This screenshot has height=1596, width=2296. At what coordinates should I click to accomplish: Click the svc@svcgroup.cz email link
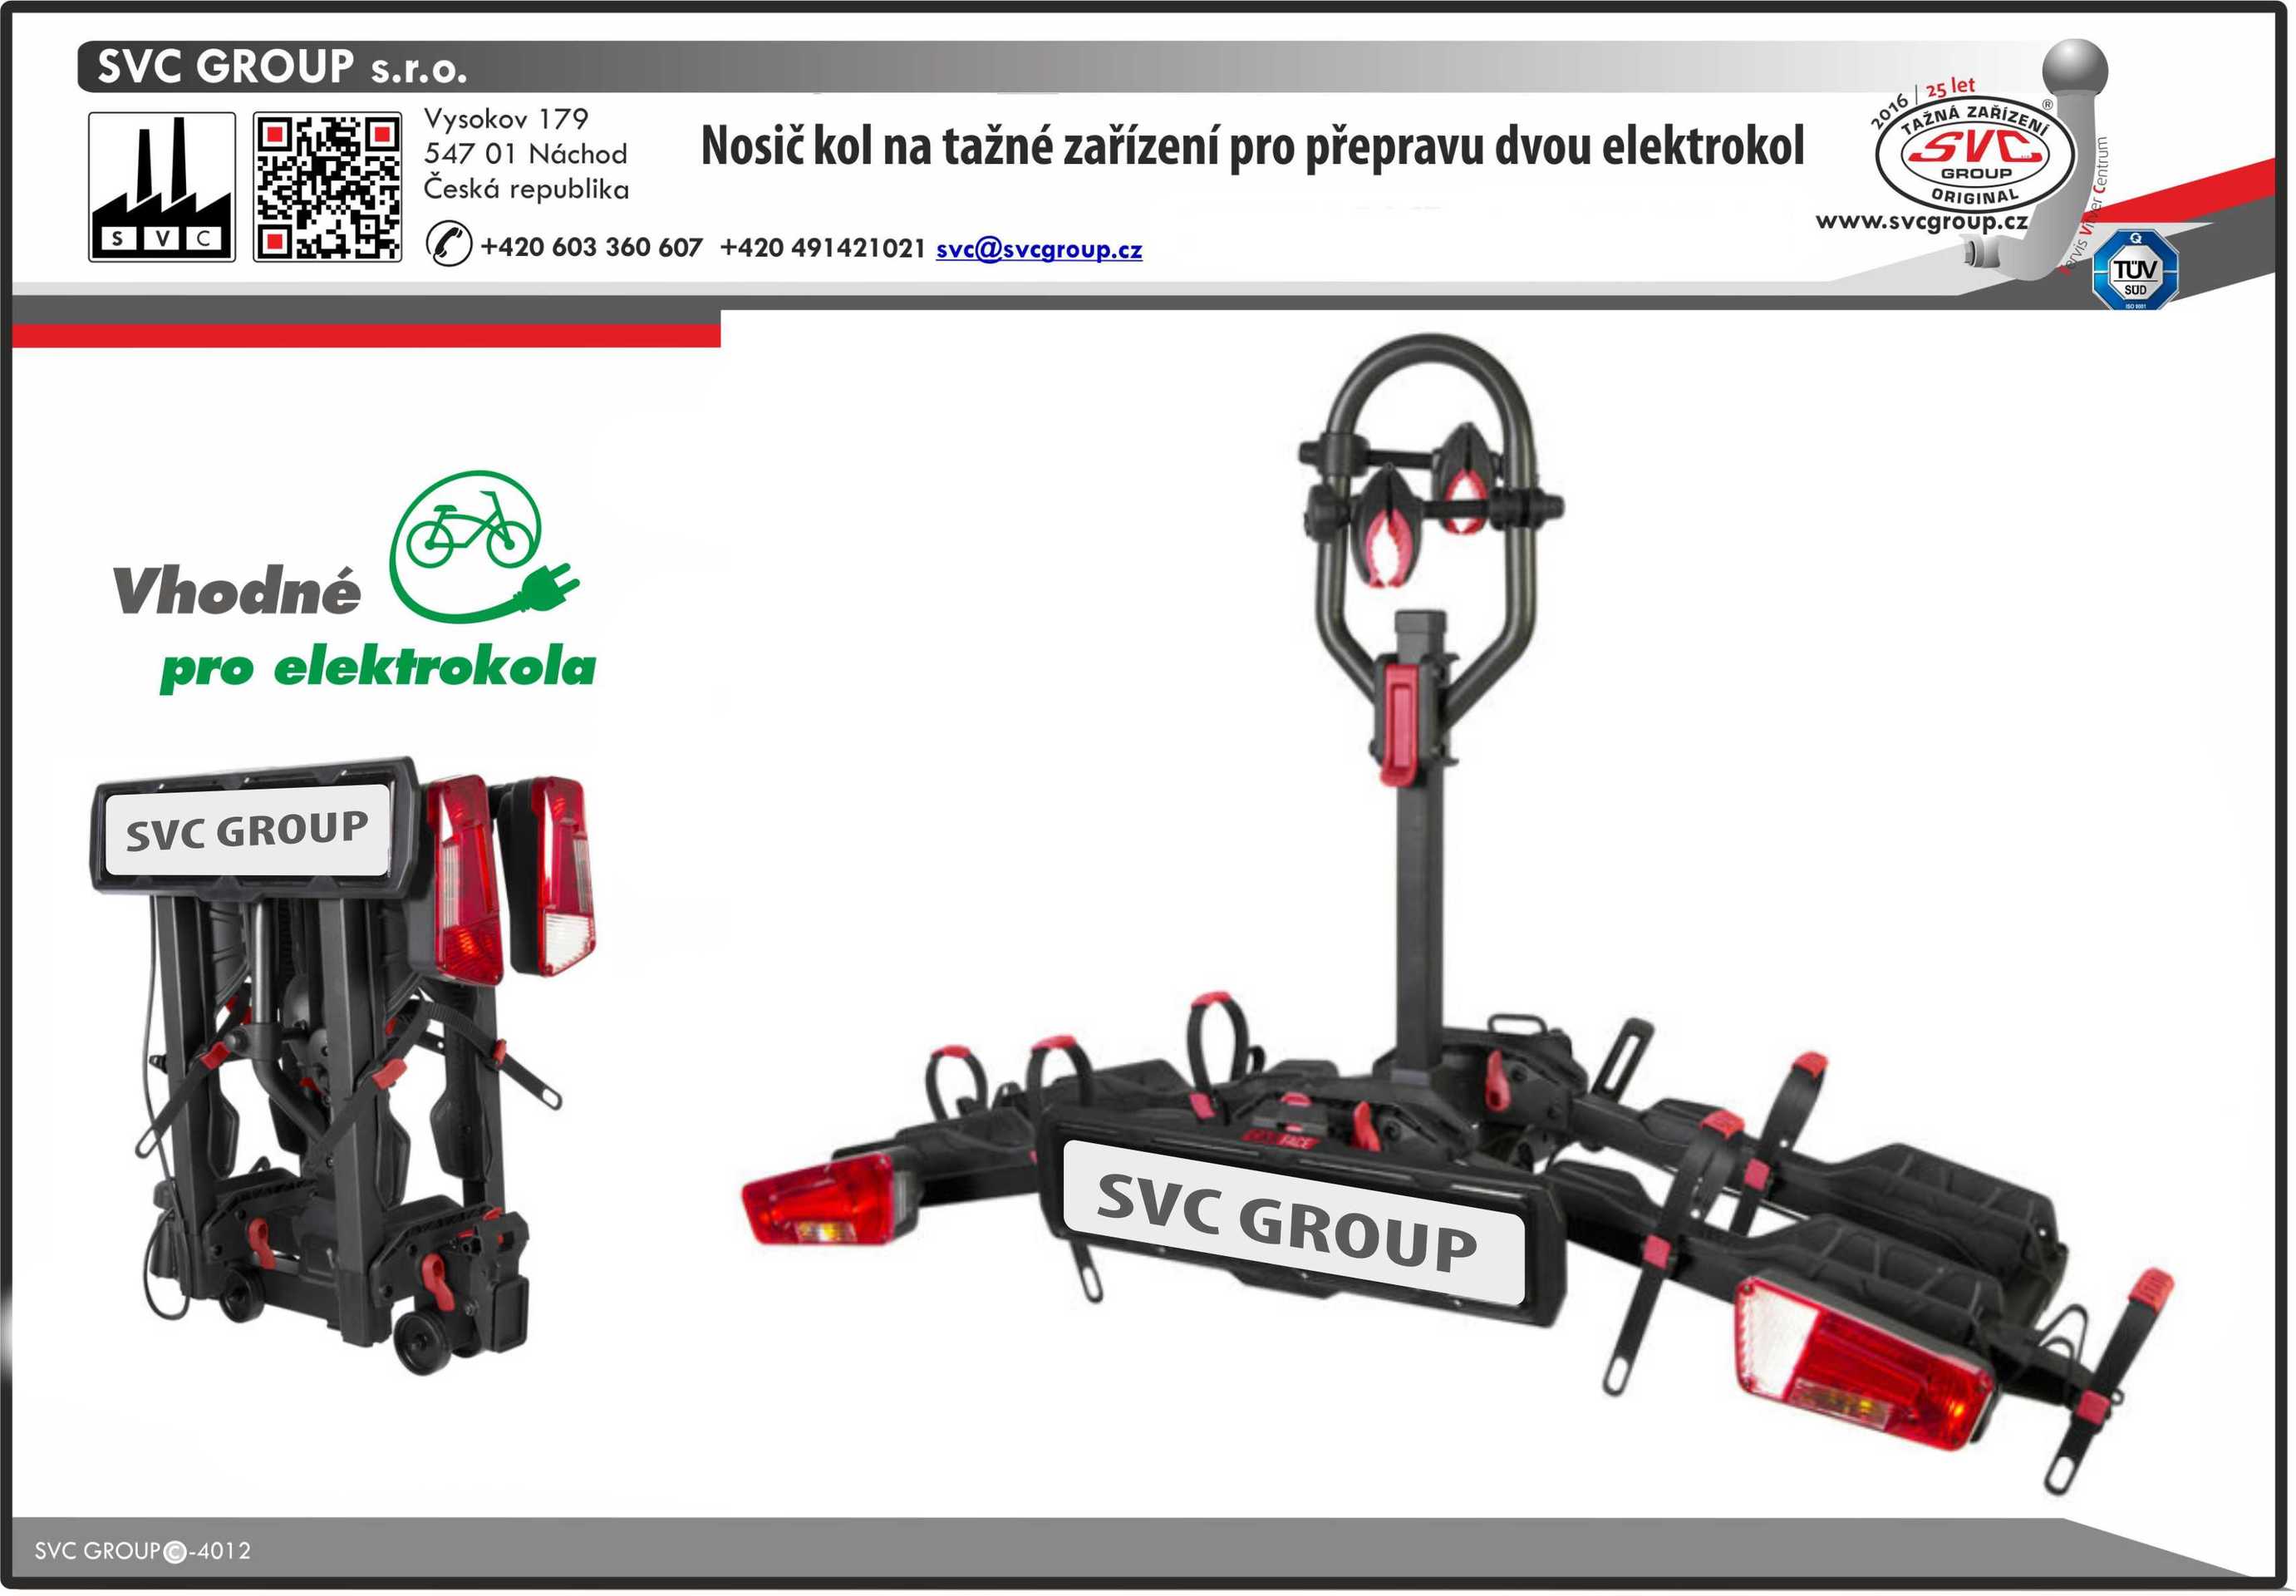(x=1039, y=249)
